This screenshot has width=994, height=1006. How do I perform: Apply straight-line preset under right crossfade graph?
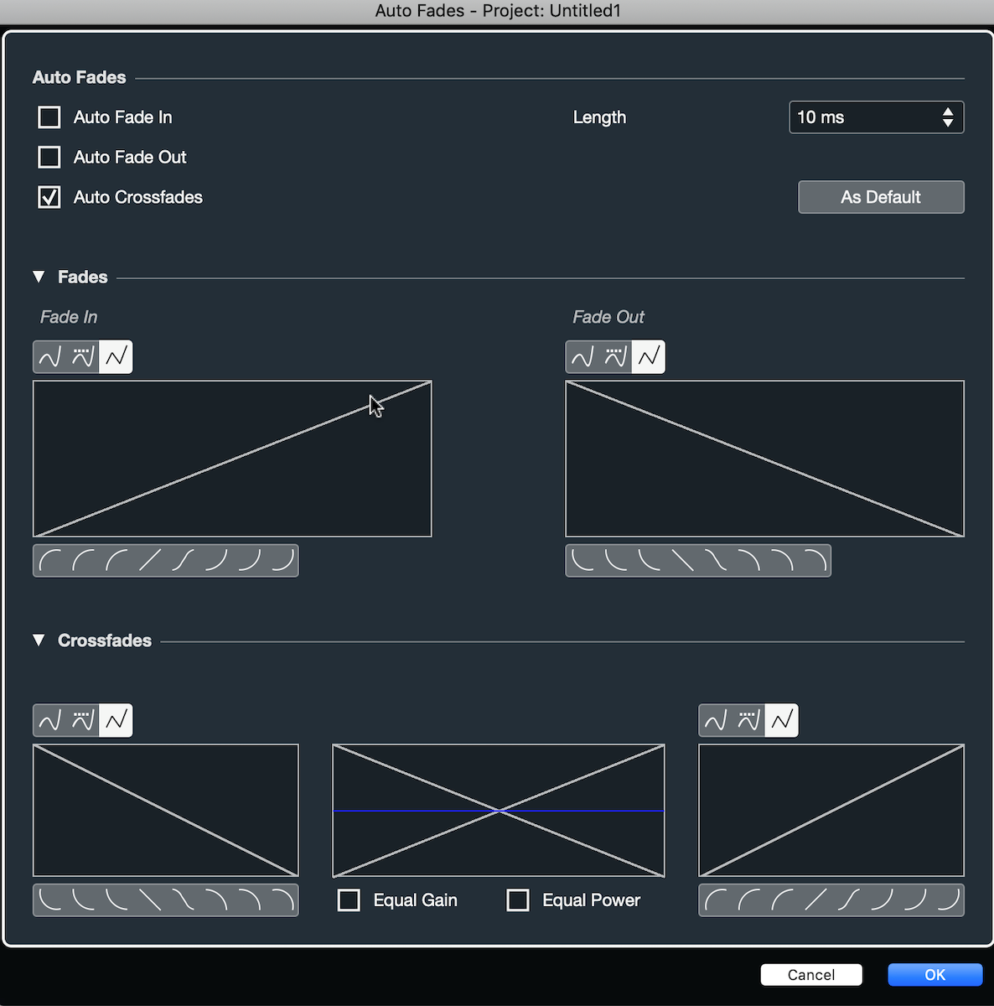[815, 900]
